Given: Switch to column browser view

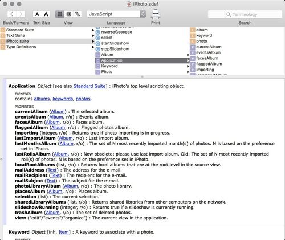Looking at the screenshot, I should pos(60,14).
